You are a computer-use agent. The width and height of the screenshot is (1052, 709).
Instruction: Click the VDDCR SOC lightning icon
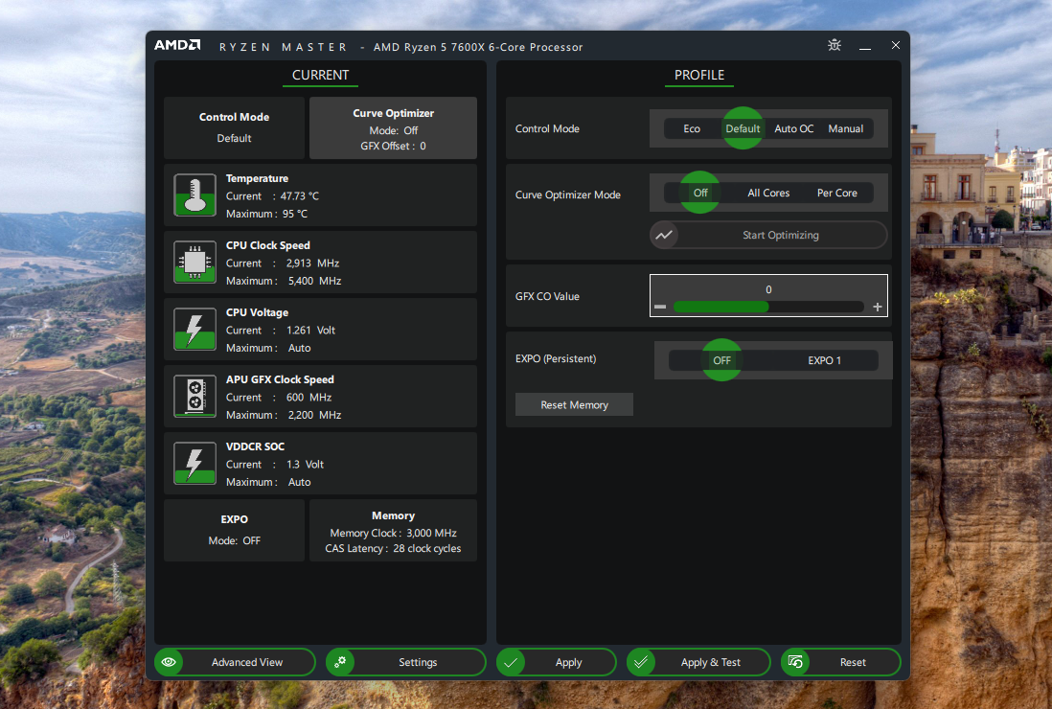tap(194, 464)
